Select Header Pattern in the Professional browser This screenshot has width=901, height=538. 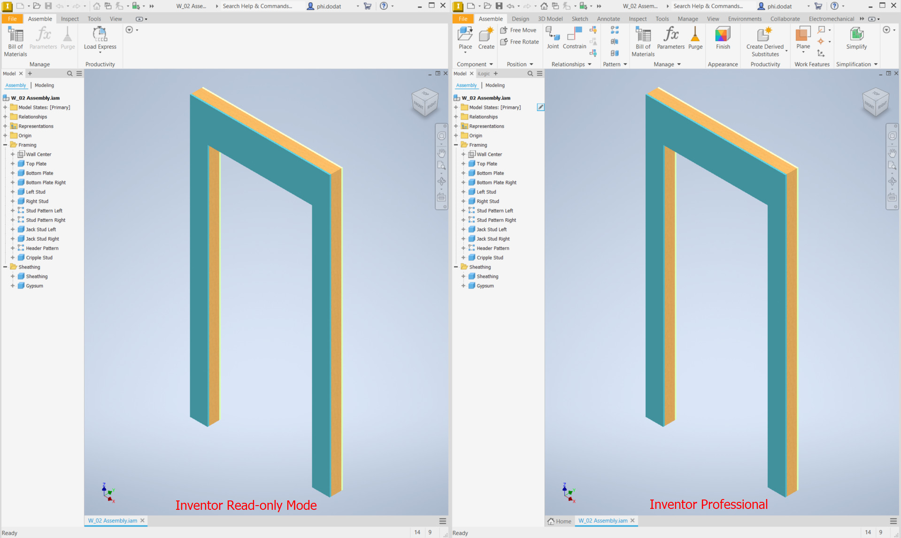[x=493, y=248]
